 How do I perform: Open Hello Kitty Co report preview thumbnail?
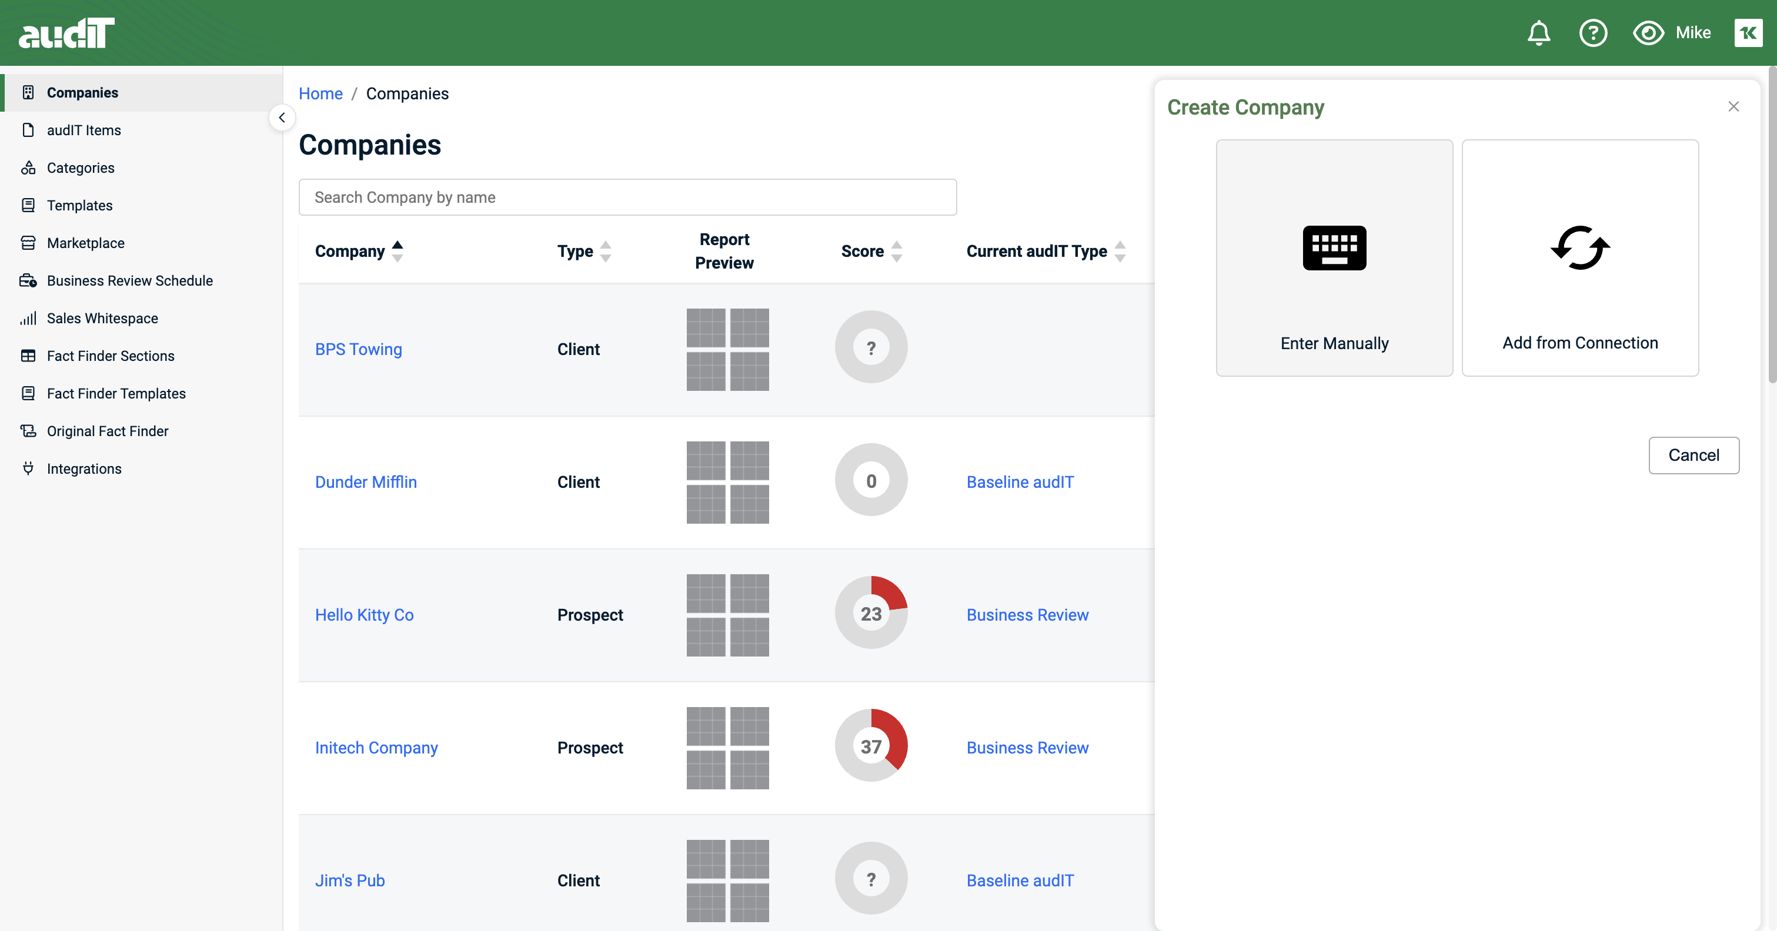point(727,614)
